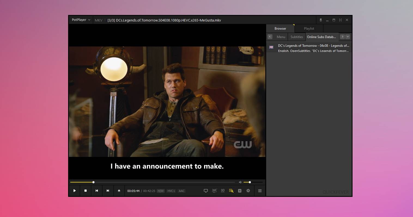413x217 pixels.
Task: Pin window on top with pushpin
Action: pos(321,20)
